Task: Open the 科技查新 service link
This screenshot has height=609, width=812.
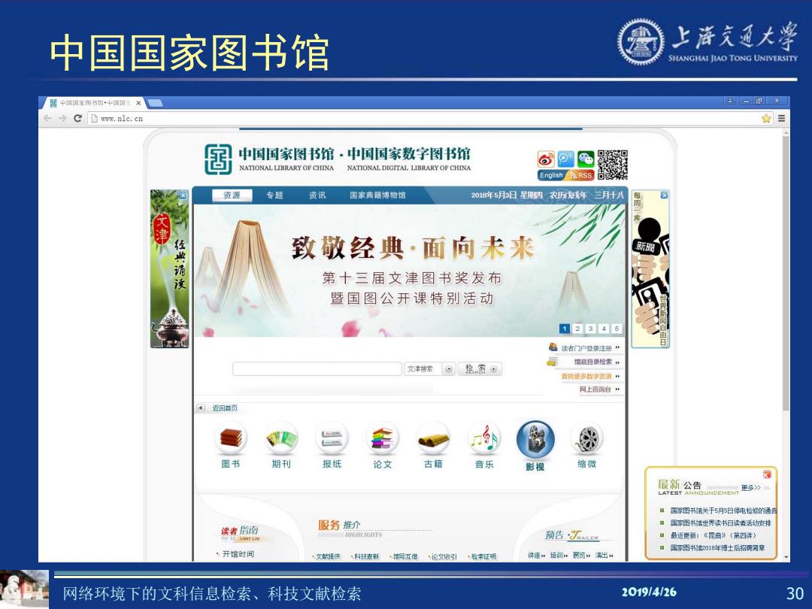Action: coord(367,556)
